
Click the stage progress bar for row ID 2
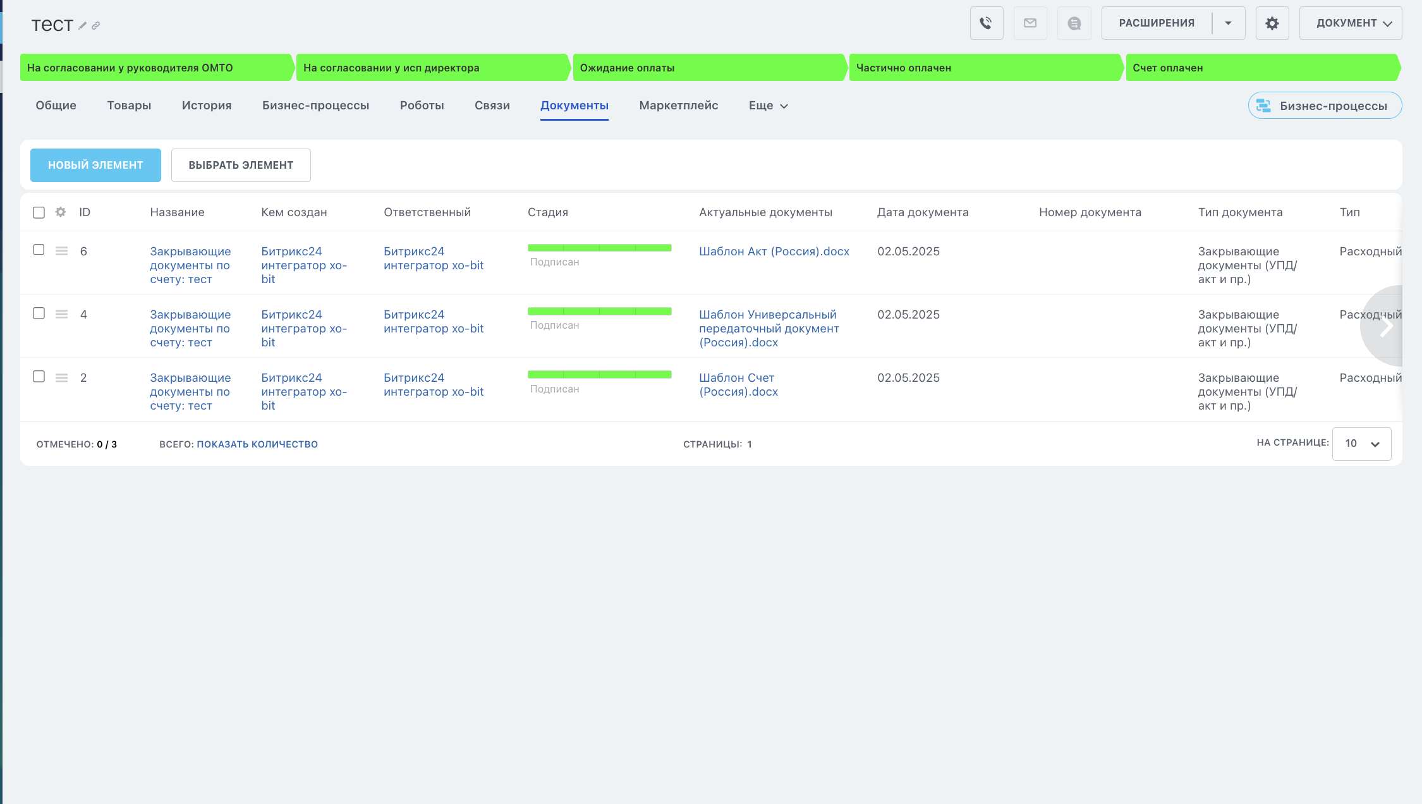click(599, 374)
